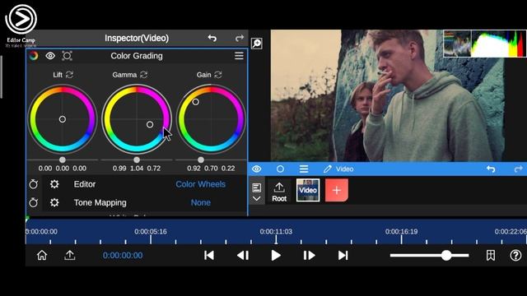The height and width of the screenshot is (296, 527).
Task: Add a new layer with plus button
Action: (x=337, y=190)
